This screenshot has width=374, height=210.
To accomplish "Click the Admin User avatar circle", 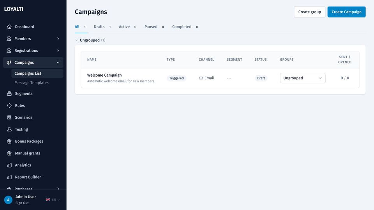I will [x=8, y=200].
